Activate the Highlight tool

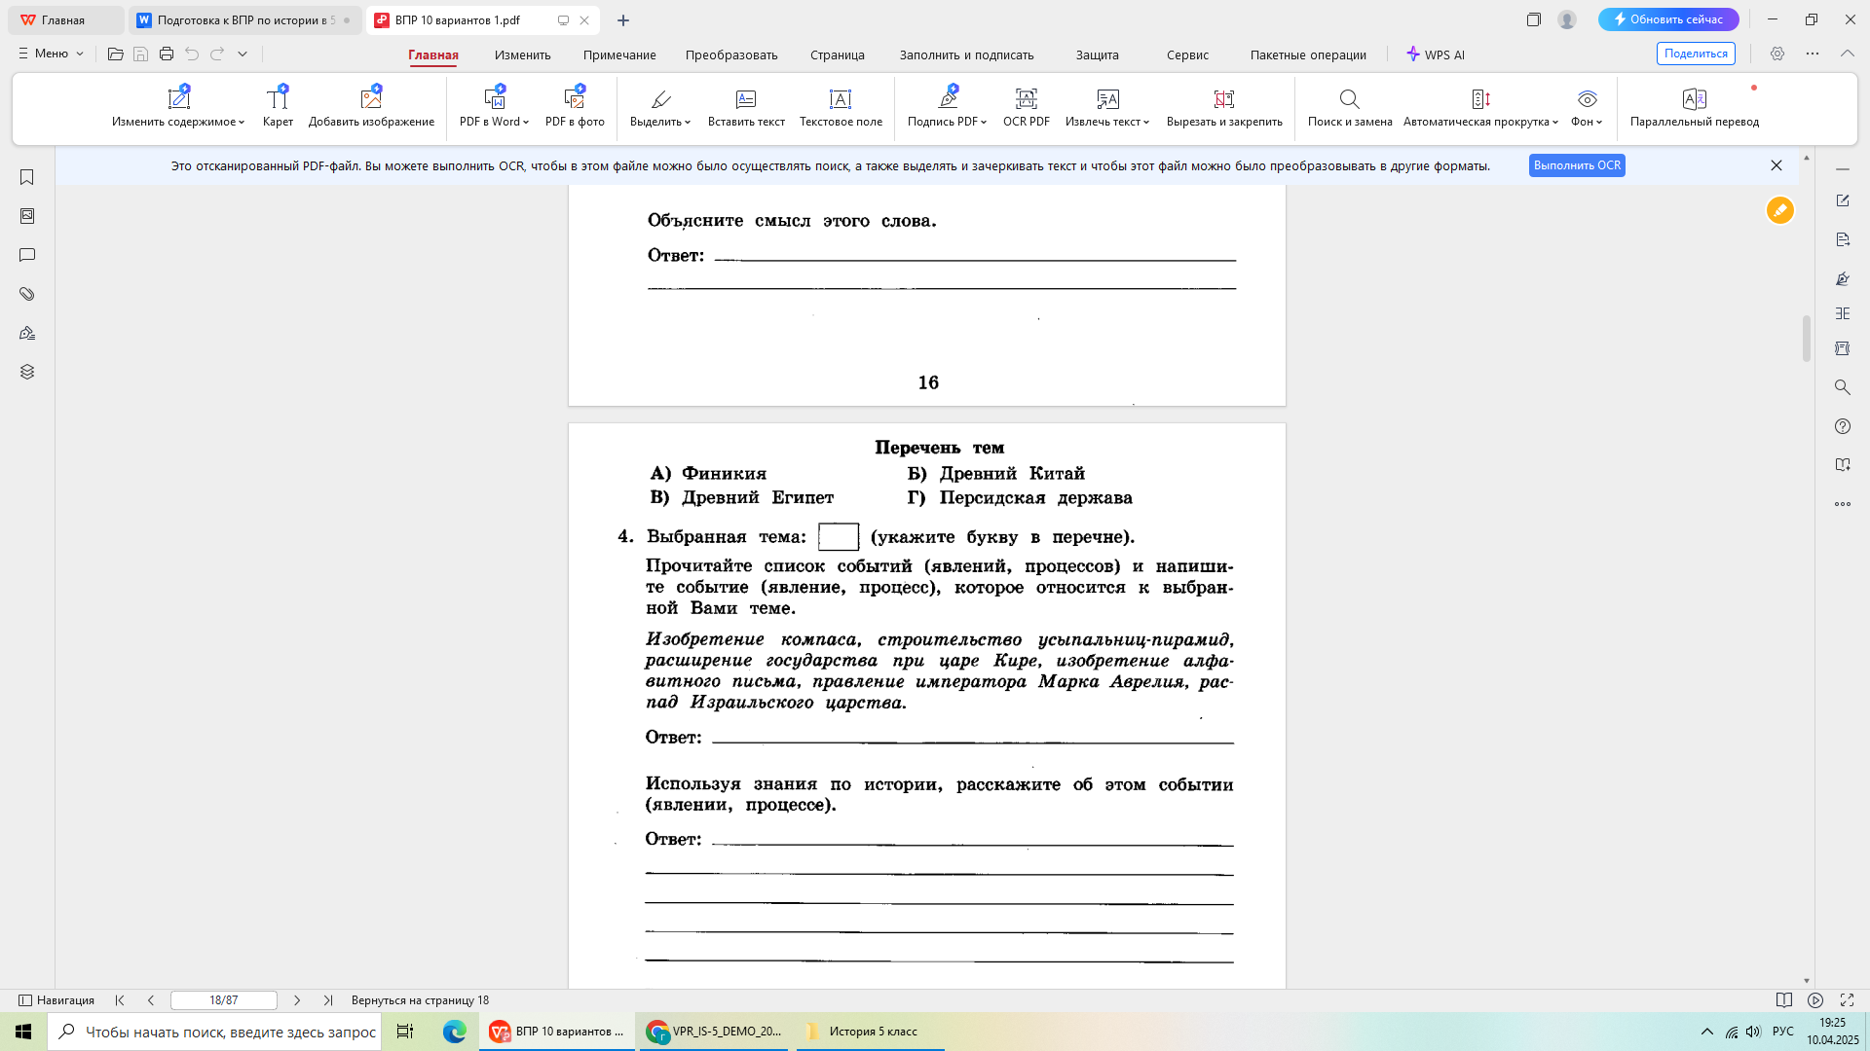click(x=659, y=107)
